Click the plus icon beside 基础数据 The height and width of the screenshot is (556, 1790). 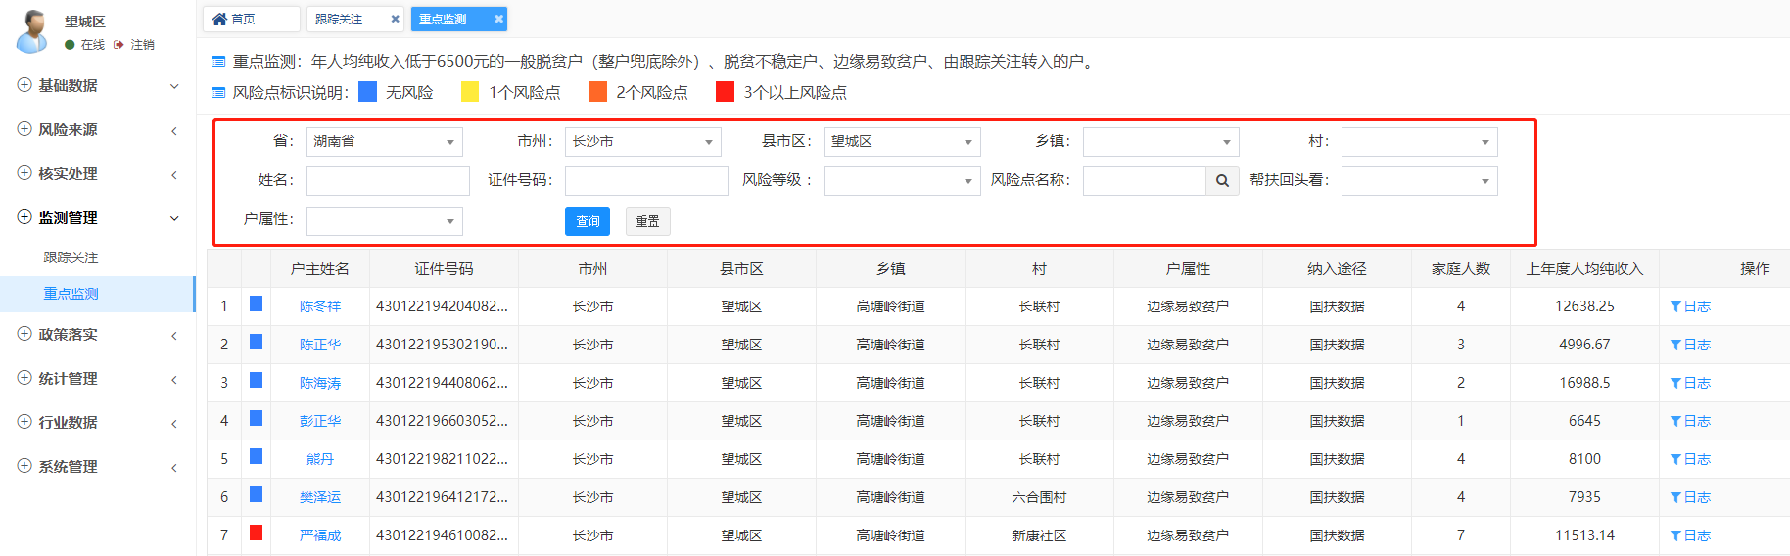[x=24, y=85]
